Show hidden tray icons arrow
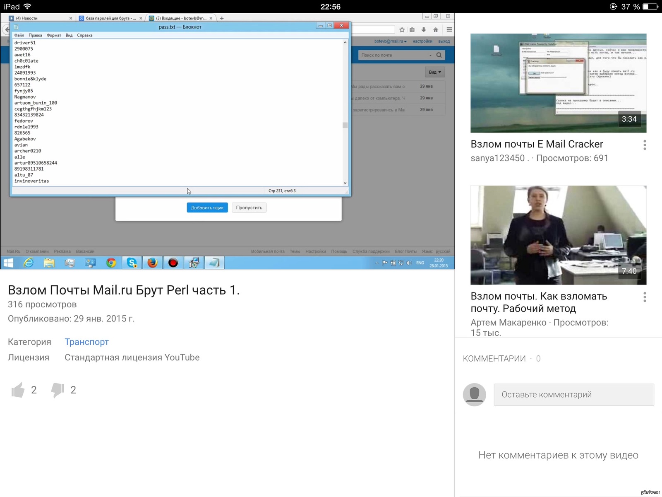The width and height of the screenshot is (662, 497). tap(377, 263)
